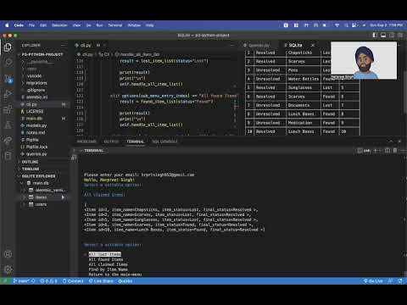Open the Apple menu
Viewport: 407px width, 305px height.
[x=7, y=25]
